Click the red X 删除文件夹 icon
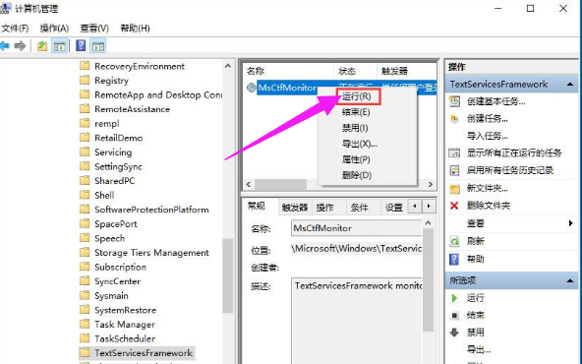Image resolution: width=582 pixels, height=364 pixels. coord(454,206)
